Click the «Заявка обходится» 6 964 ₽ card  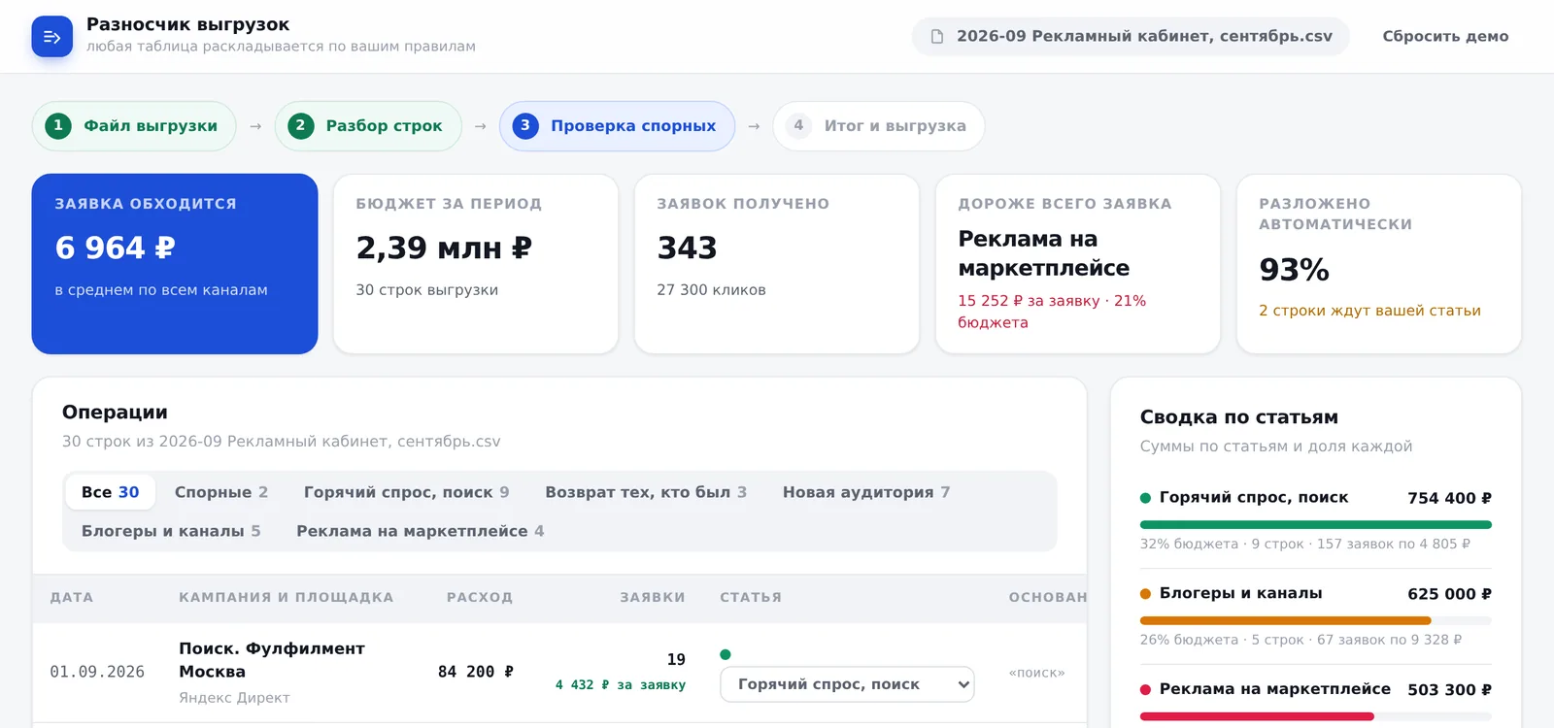pyautogui.click(x=175, y=264)
